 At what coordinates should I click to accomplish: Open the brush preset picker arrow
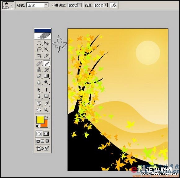click(12, 5)
